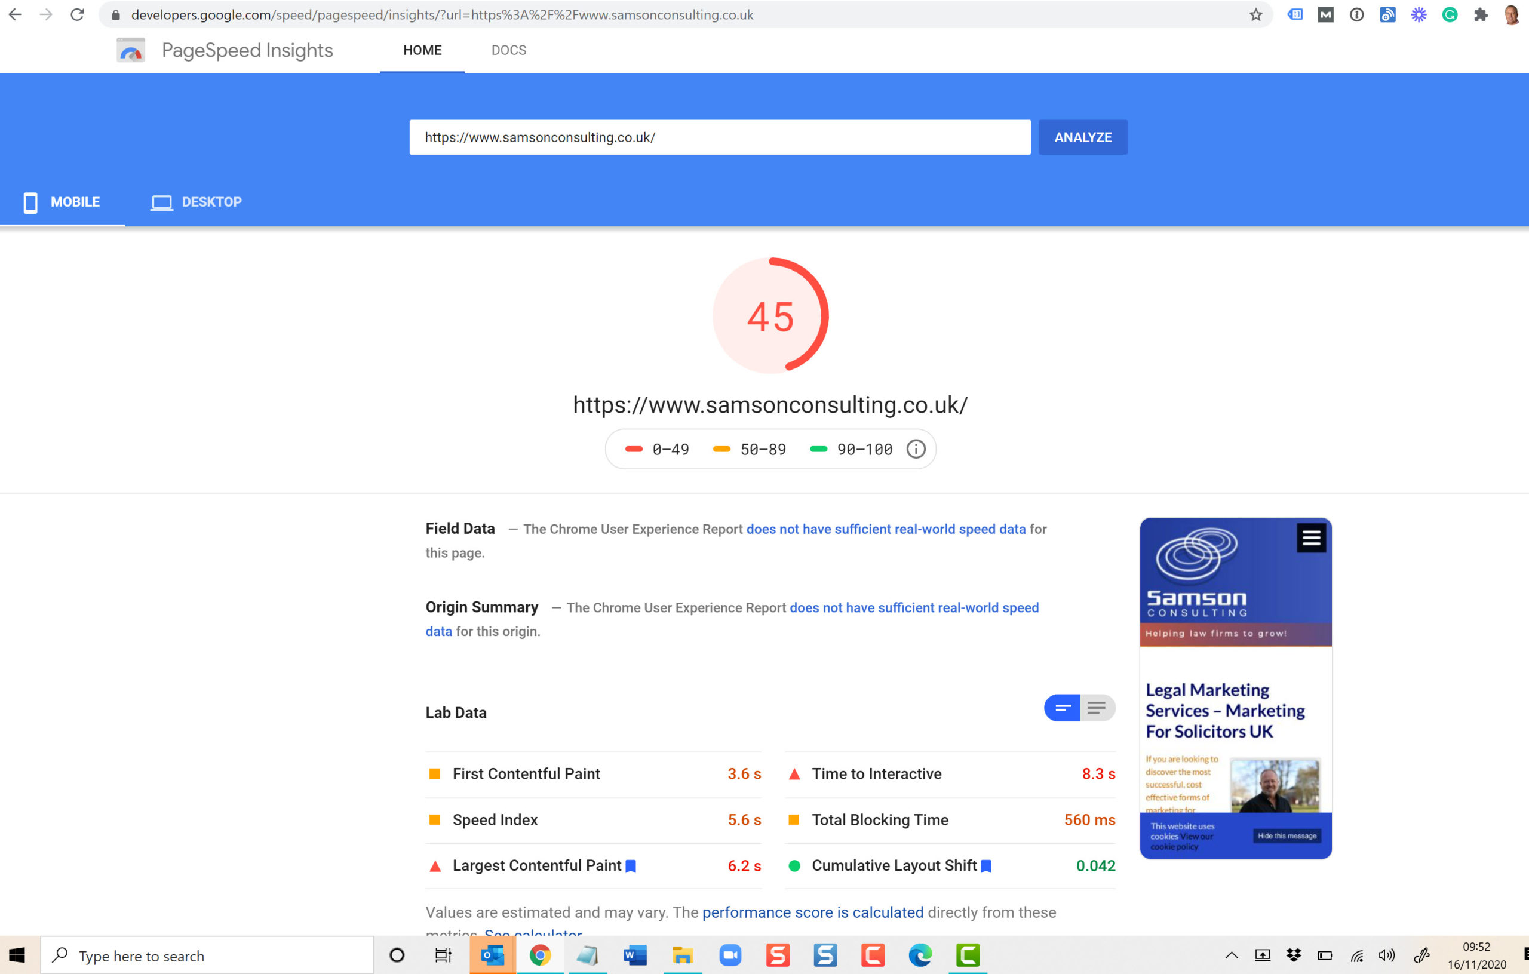
Task: Click the URL input field to analyze
Action: click(x=720, y=137)
